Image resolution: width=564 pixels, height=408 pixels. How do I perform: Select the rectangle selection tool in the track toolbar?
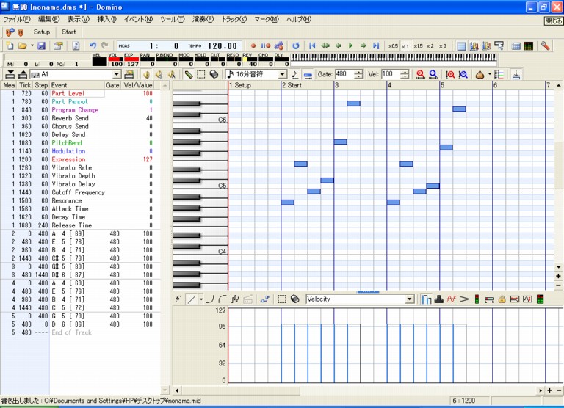point(201,74)
